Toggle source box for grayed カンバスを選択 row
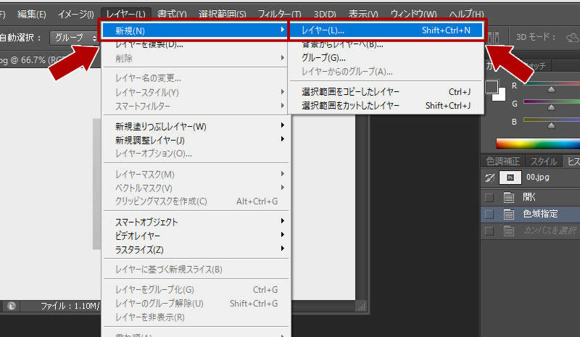Image resolution: width=580 pixels, height=337 pixels. click(489, 231)
